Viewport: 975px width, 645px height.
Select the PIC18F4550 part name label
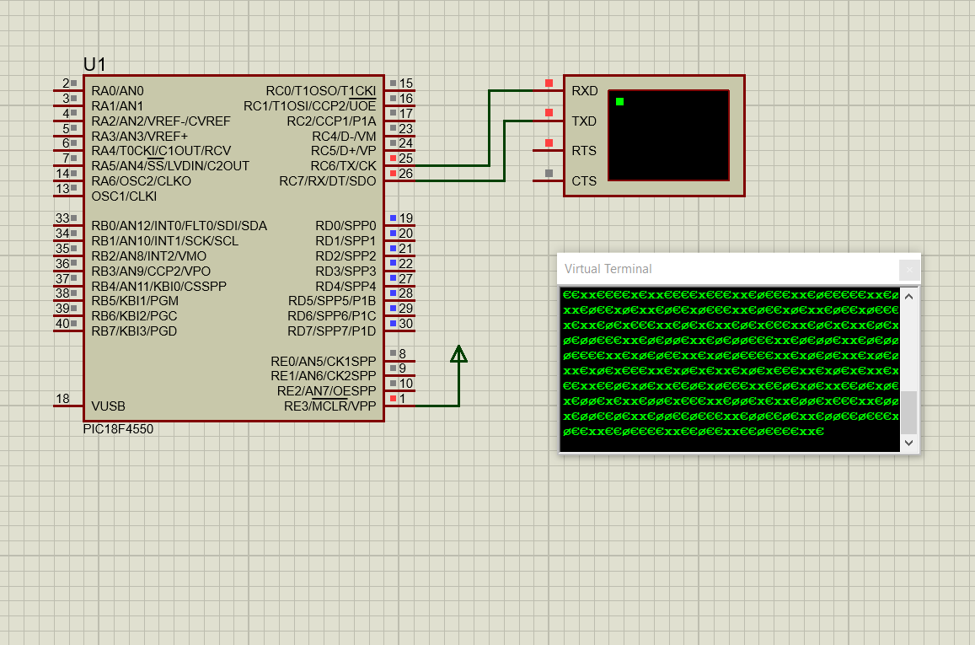coord(118,429)
